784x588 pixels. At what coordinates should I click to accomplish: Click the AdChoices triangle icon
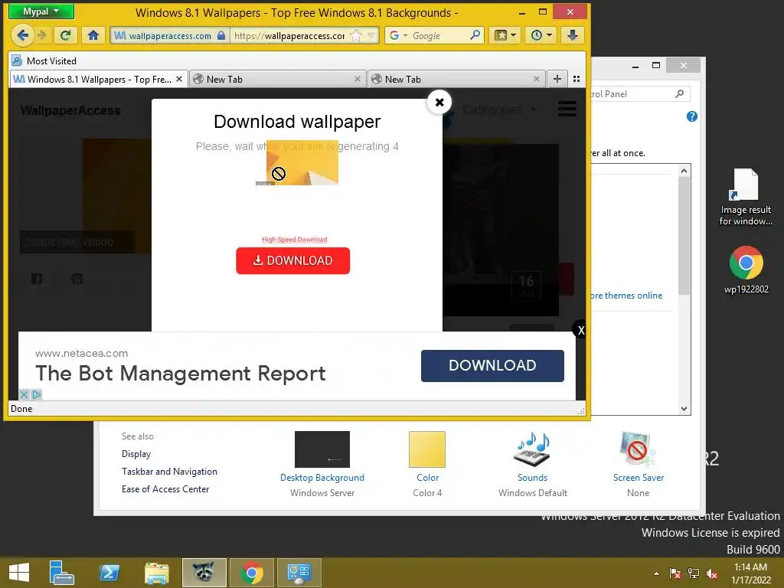pos(37,394)
